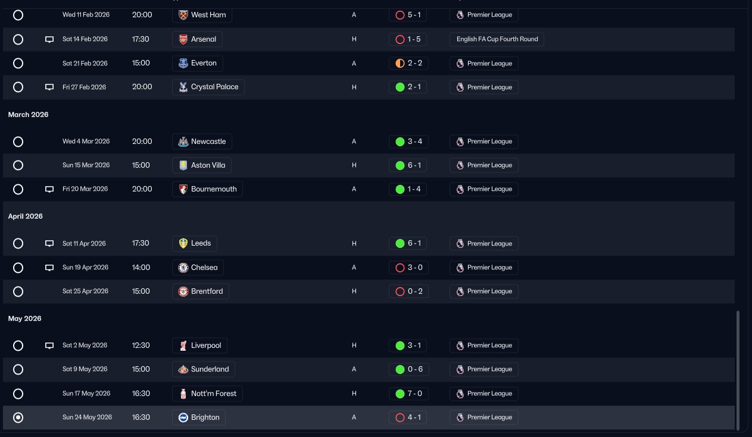
Task: Click the TV broadcast icon beside Crystal Palace fixture
Action: coord(49,87)
